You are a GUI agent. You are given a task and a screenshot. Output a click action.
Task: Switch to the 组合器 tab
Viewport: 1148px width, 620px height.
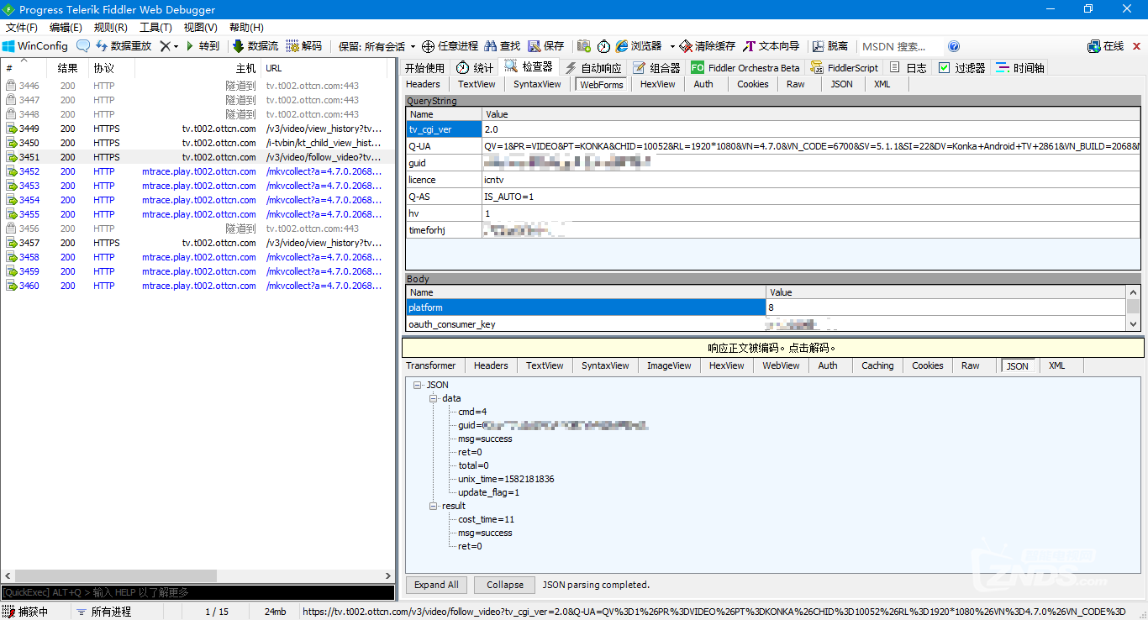[x=656, y=68]
